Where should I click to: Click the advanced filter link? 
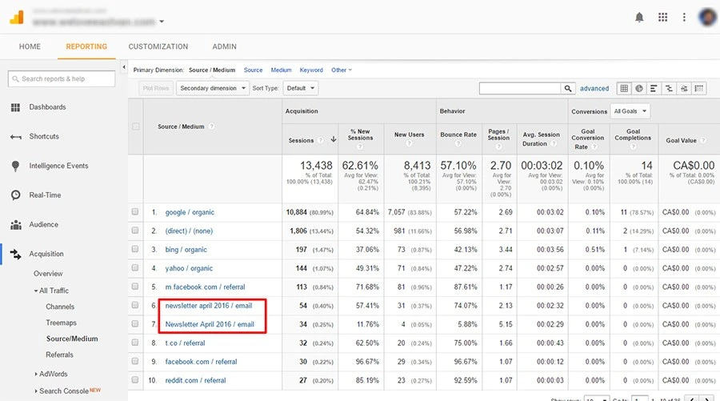pyautogui.click(x=594, y=89)
